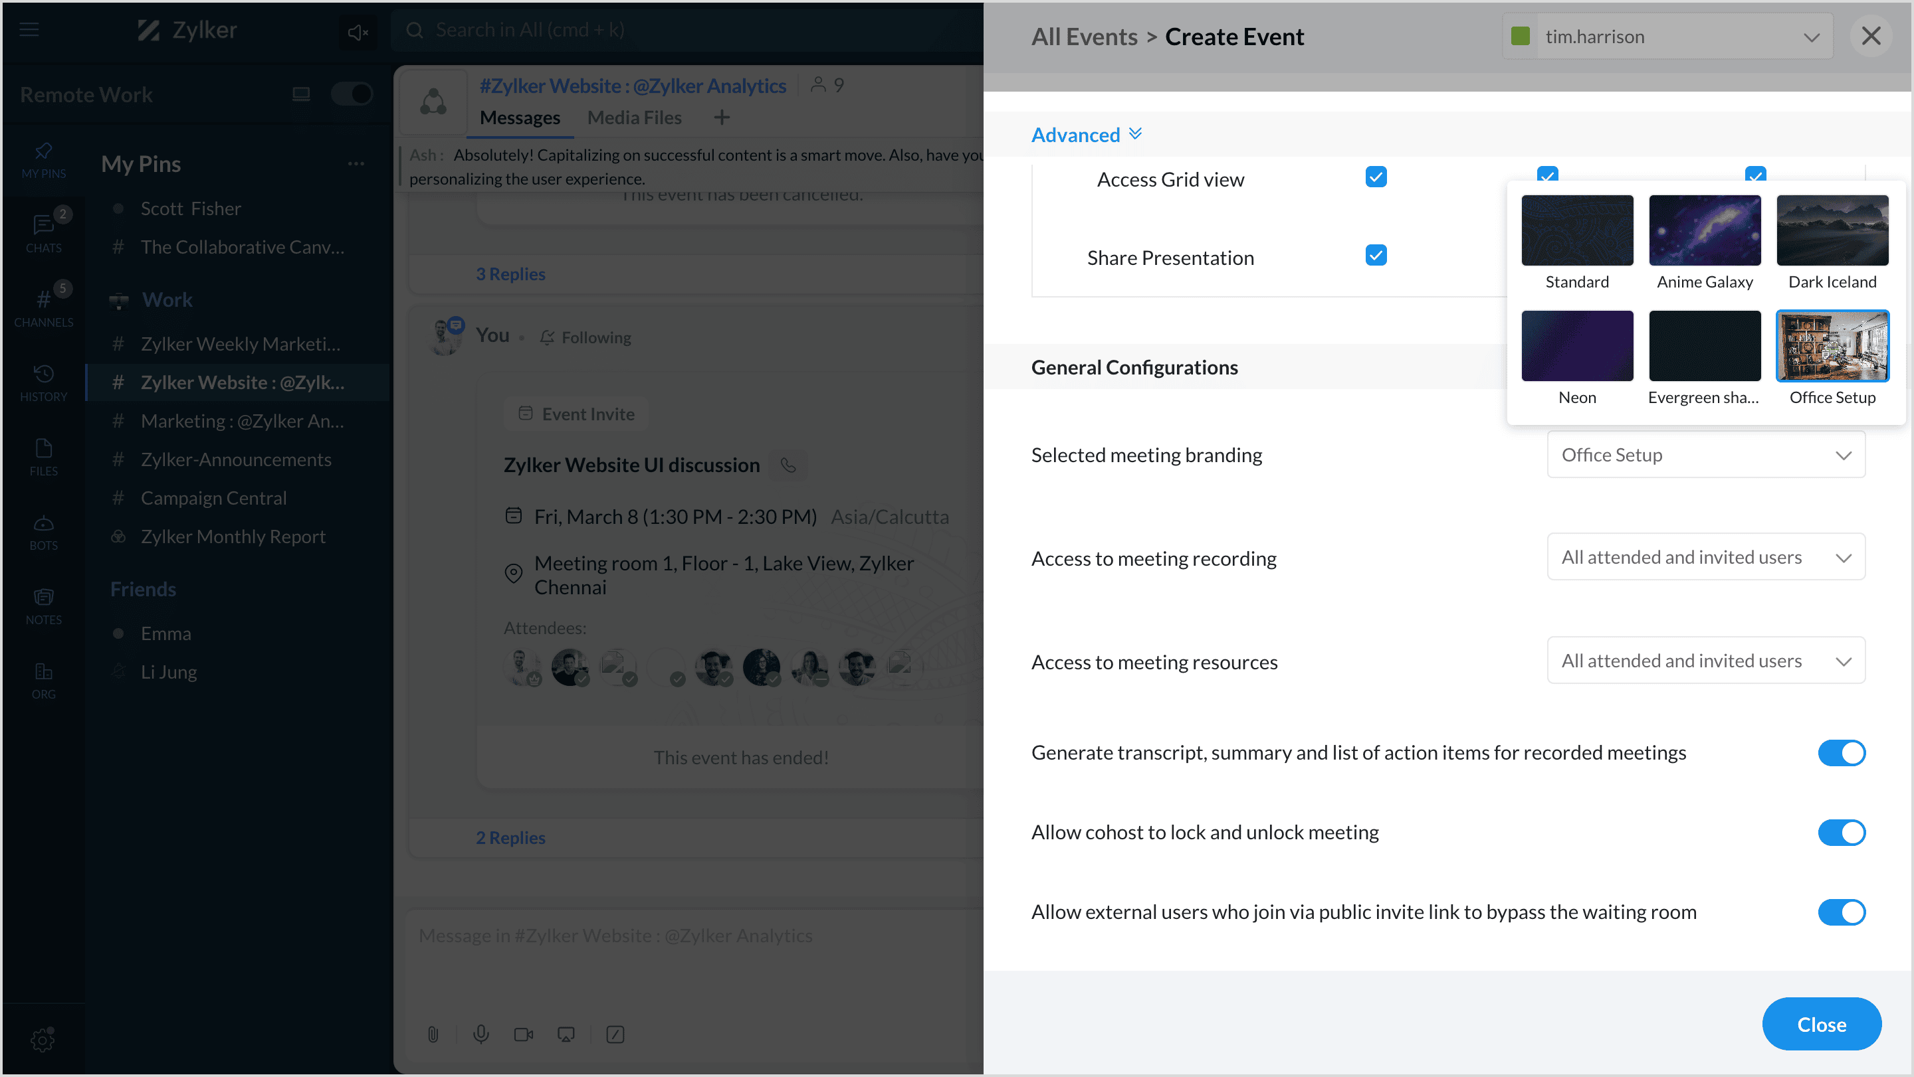Click Following on the thread
The height and width of the screenshot is (1077, 1914).
(x=585, y=338)
